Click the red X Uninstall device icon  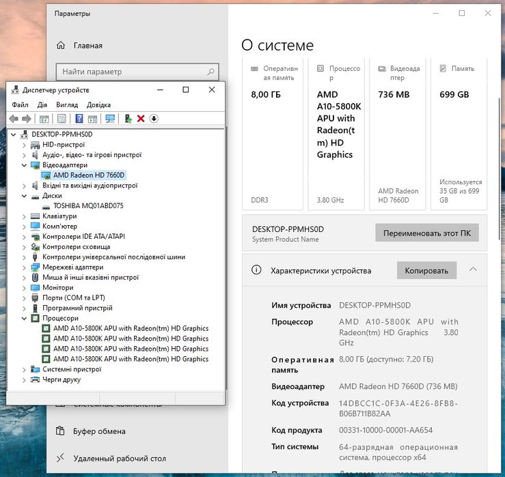tap(141, 119)
